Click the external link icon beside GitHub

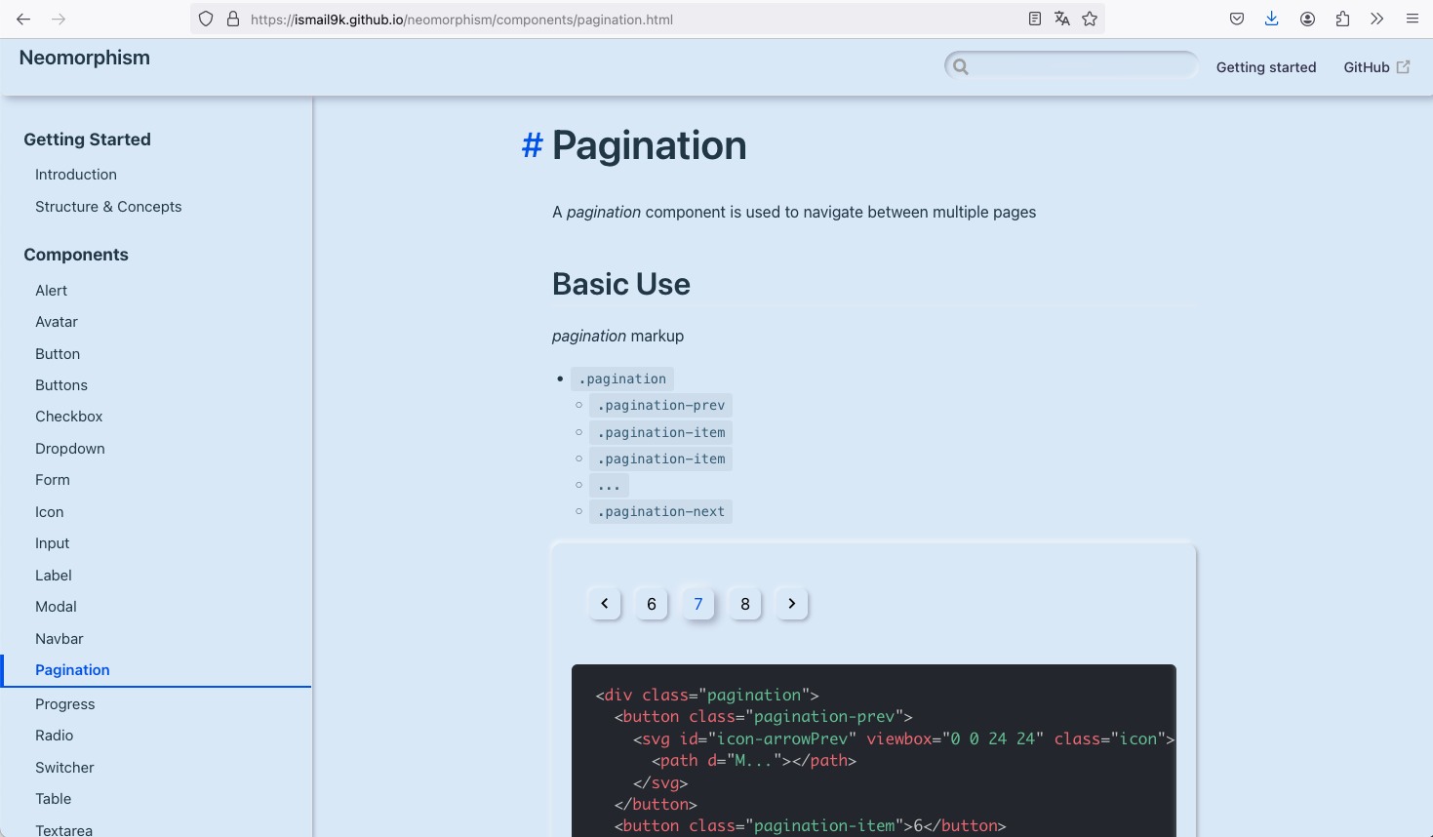tap(1404, 67)
